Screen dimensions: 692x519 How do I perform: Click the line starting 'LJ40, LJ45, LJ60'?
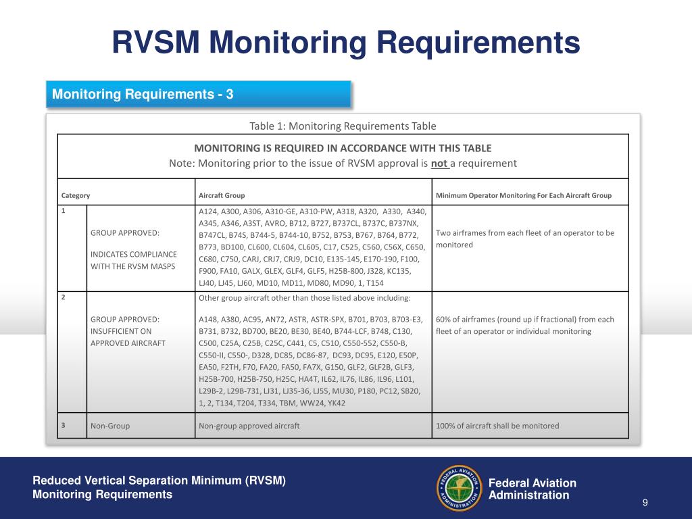(x=291, y=283)
